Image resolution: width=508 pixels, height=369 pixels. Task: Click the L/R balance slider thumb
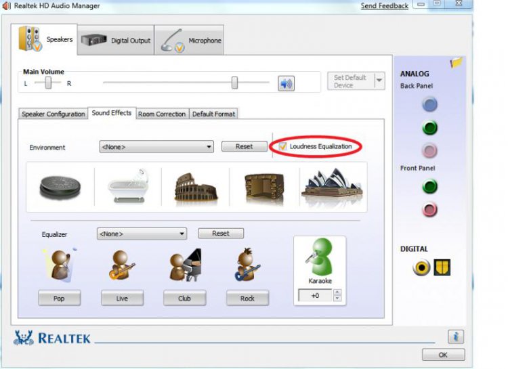(48, 83)
